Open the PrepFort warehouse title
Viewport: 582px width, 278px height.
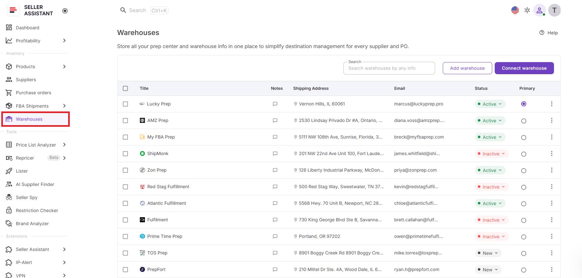pos(156,269)
